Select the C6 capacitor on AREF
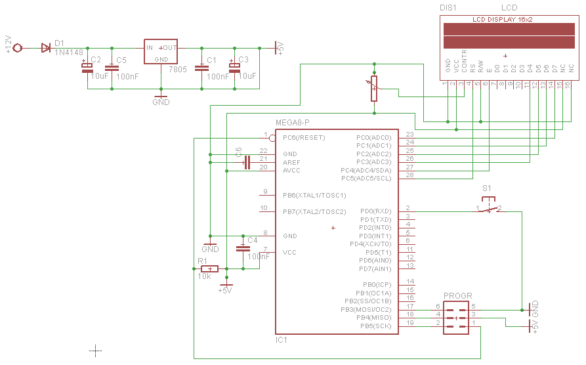Image resolution: width=586 pixels, height=365 pixels. pos(246,162)
